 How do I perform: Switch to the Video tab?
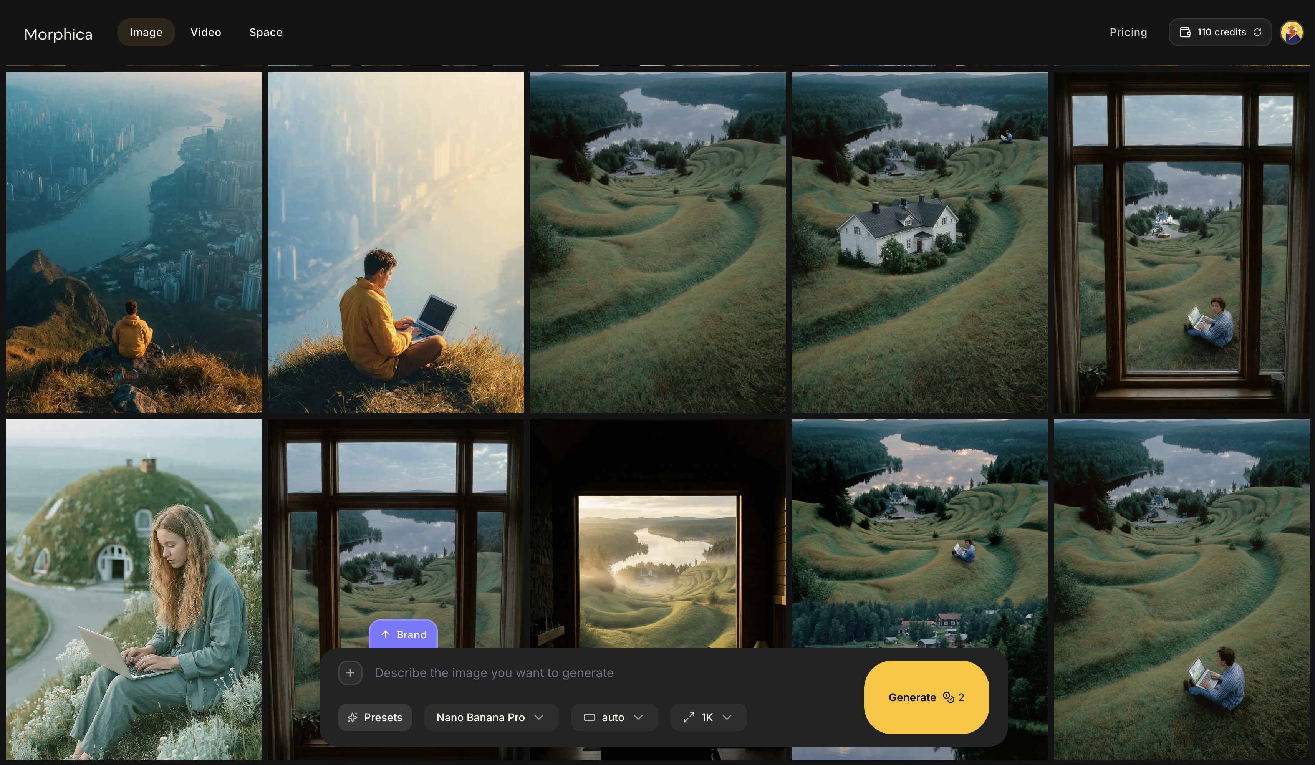(205, 32)
